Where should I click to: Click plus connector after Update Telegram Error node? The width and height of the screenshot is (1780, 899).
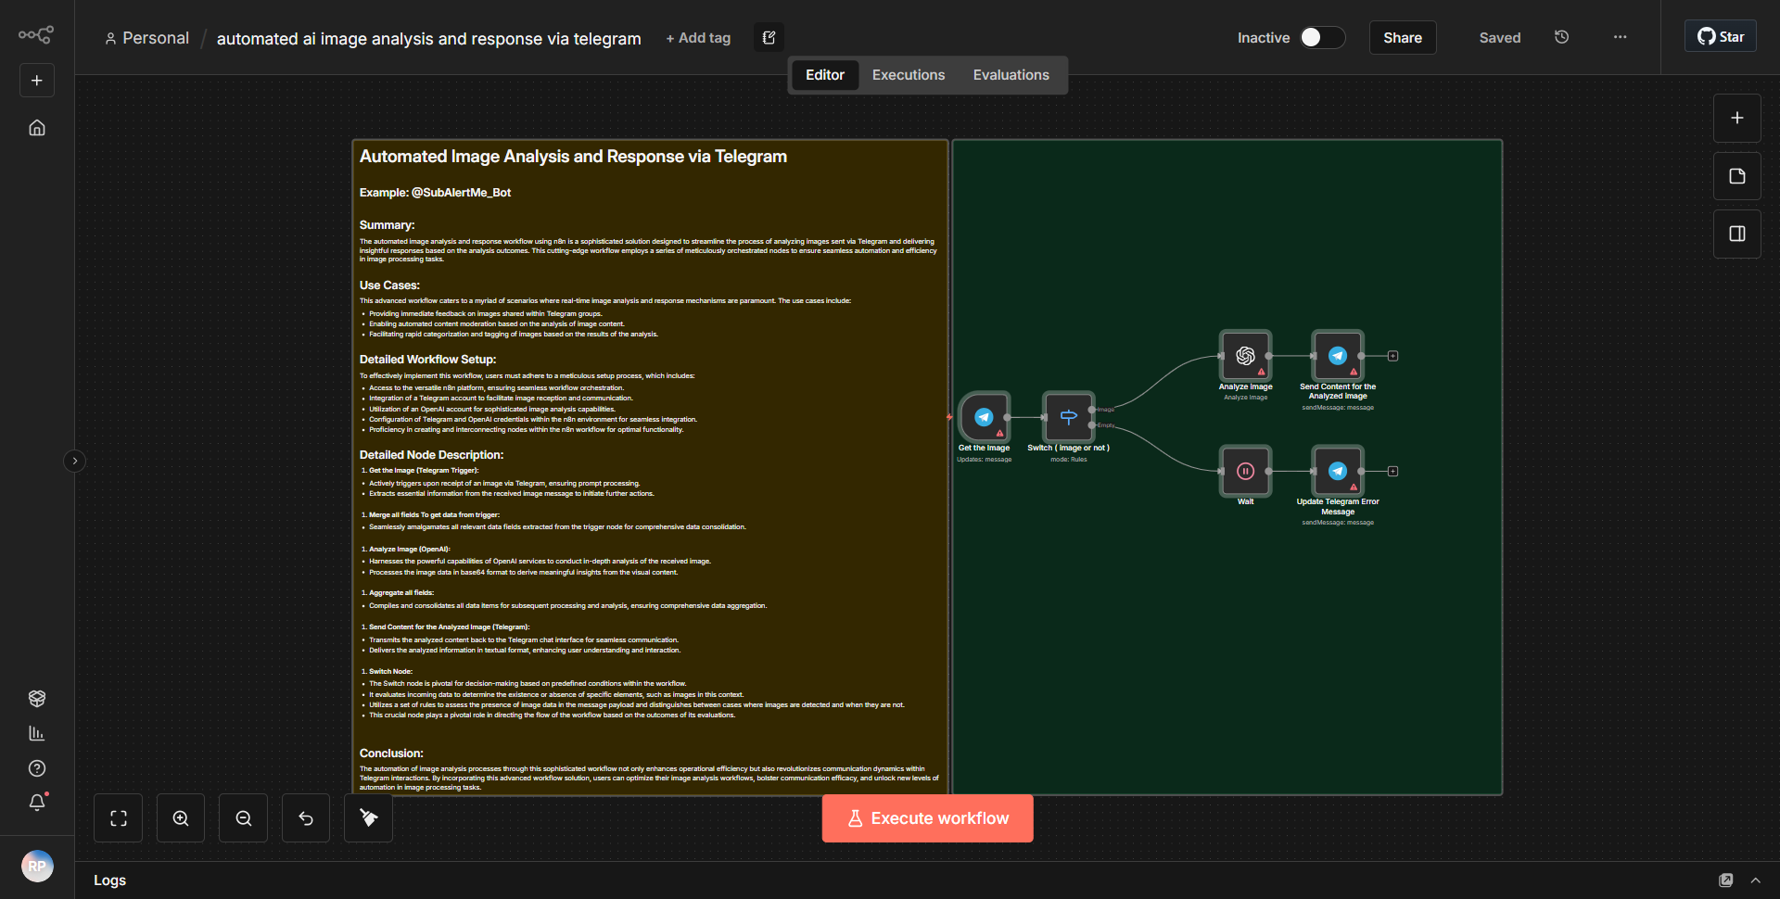coord(1392,471)
